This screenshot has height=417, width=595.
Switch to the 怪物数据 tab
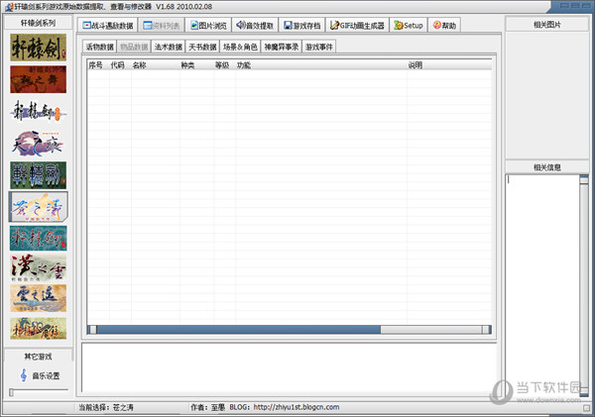99,47
